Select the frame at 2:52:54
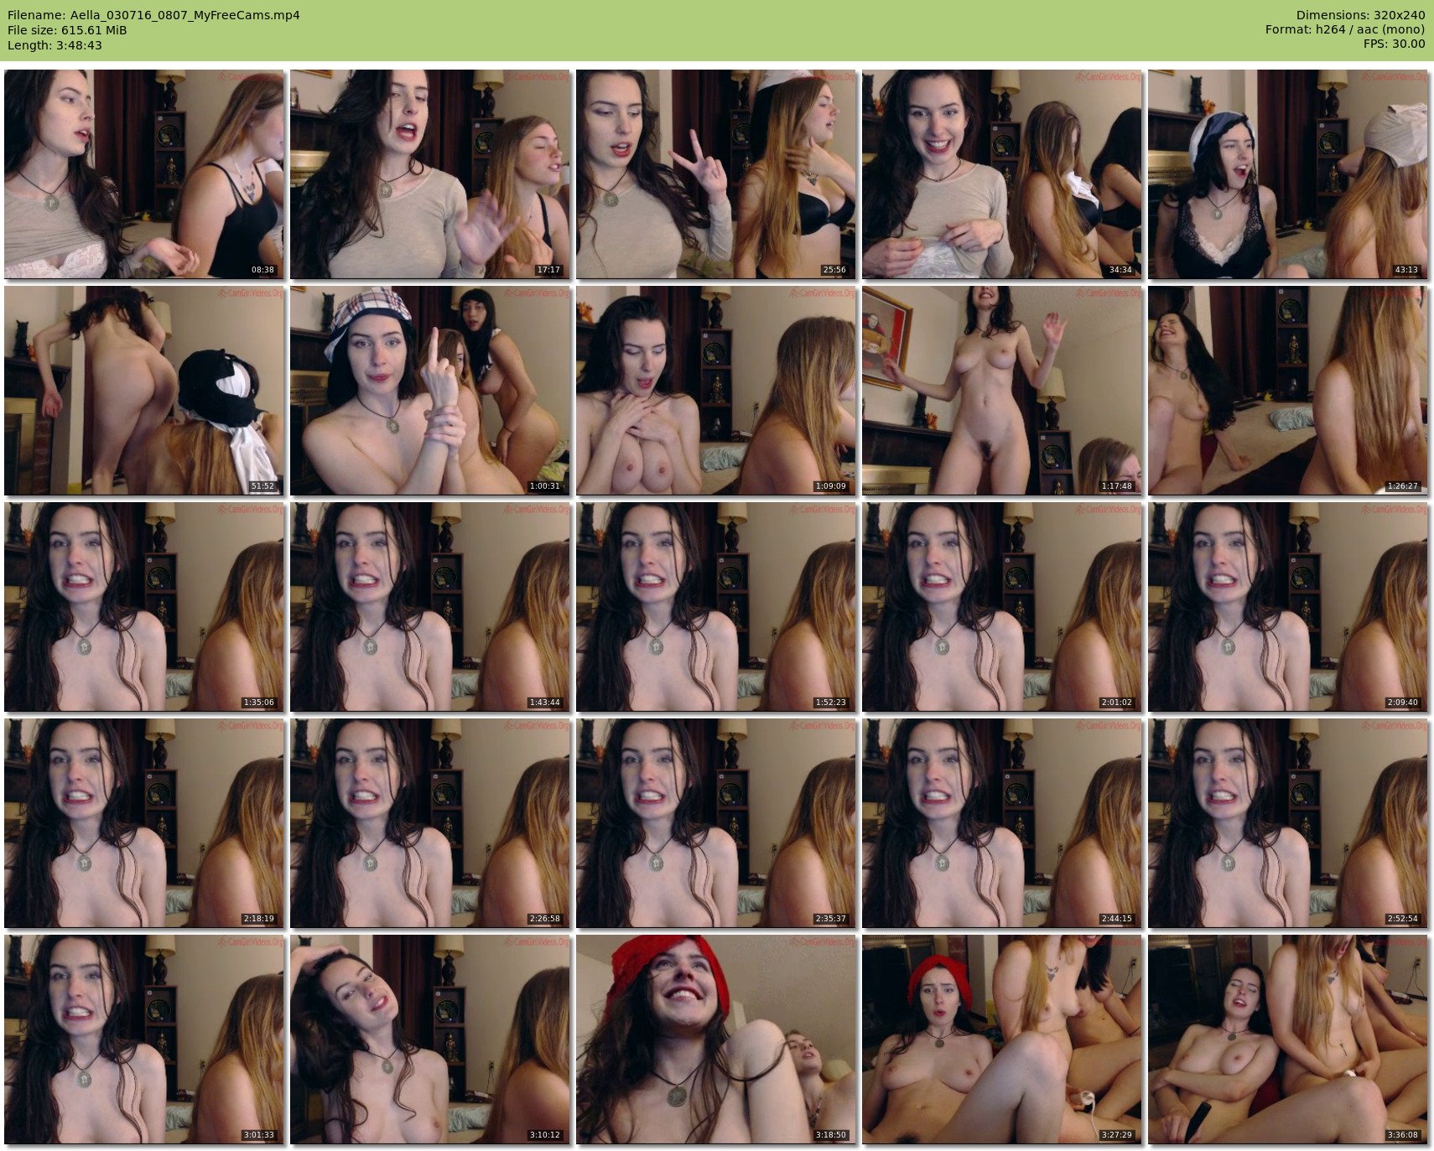Viewport: 1434px width, 1151px height. click(x=1288, y=823)
